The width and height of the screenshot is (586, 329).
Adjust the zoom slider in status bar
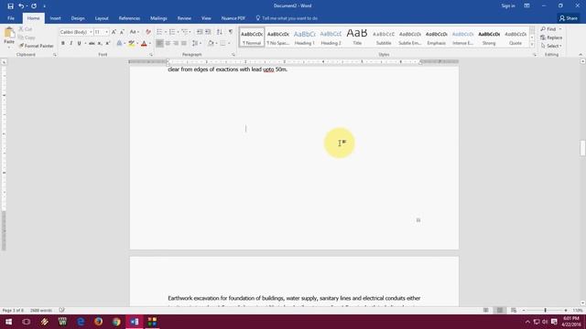(546, 311)
